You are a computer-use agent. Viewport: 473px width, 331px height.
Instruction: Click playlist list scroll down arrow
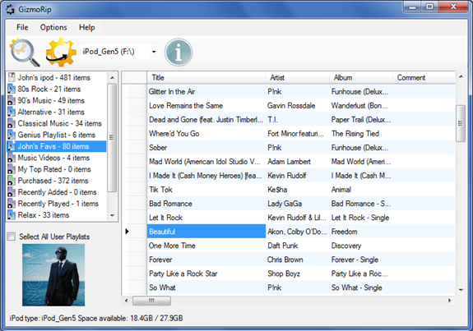[x=112, y=215]
